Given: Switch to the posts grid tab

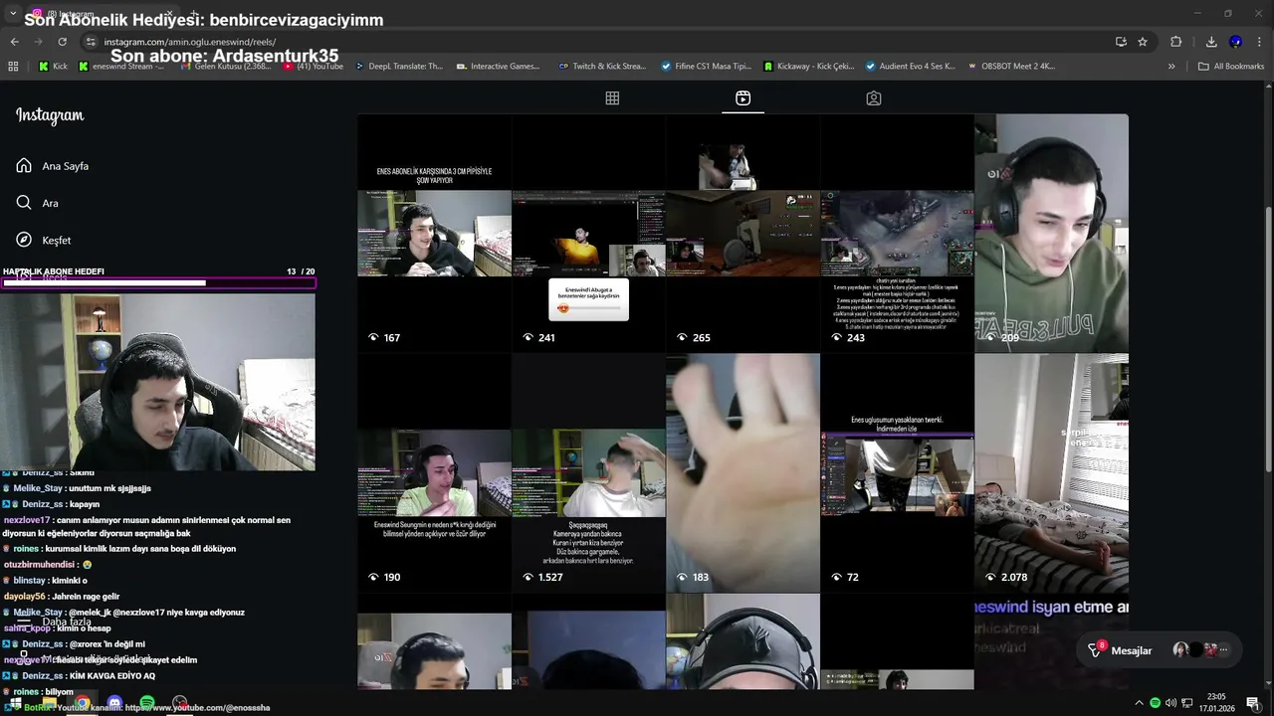Looking at the screenshot, I should pyautogui.click(x=612, y=98).
